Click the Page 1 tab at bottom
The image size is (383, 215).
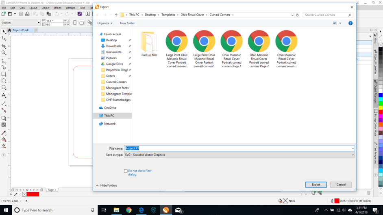point(52,190)
